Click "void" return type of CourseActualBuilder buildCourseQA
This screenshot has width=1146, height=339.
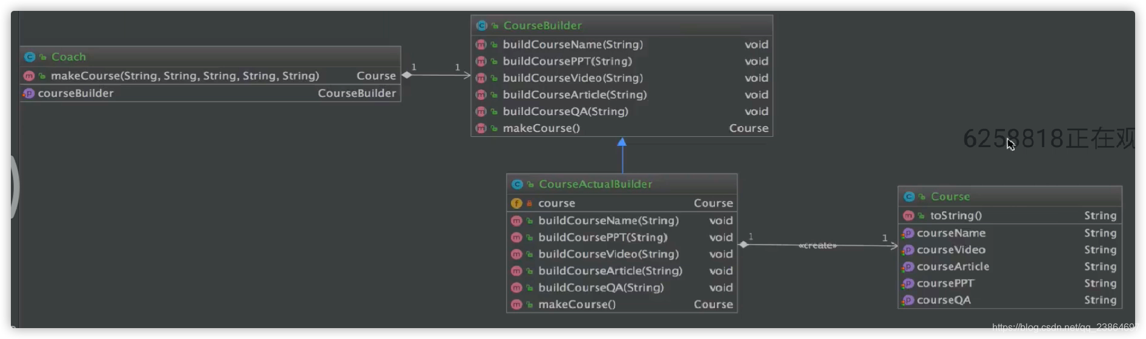point(721,288)
